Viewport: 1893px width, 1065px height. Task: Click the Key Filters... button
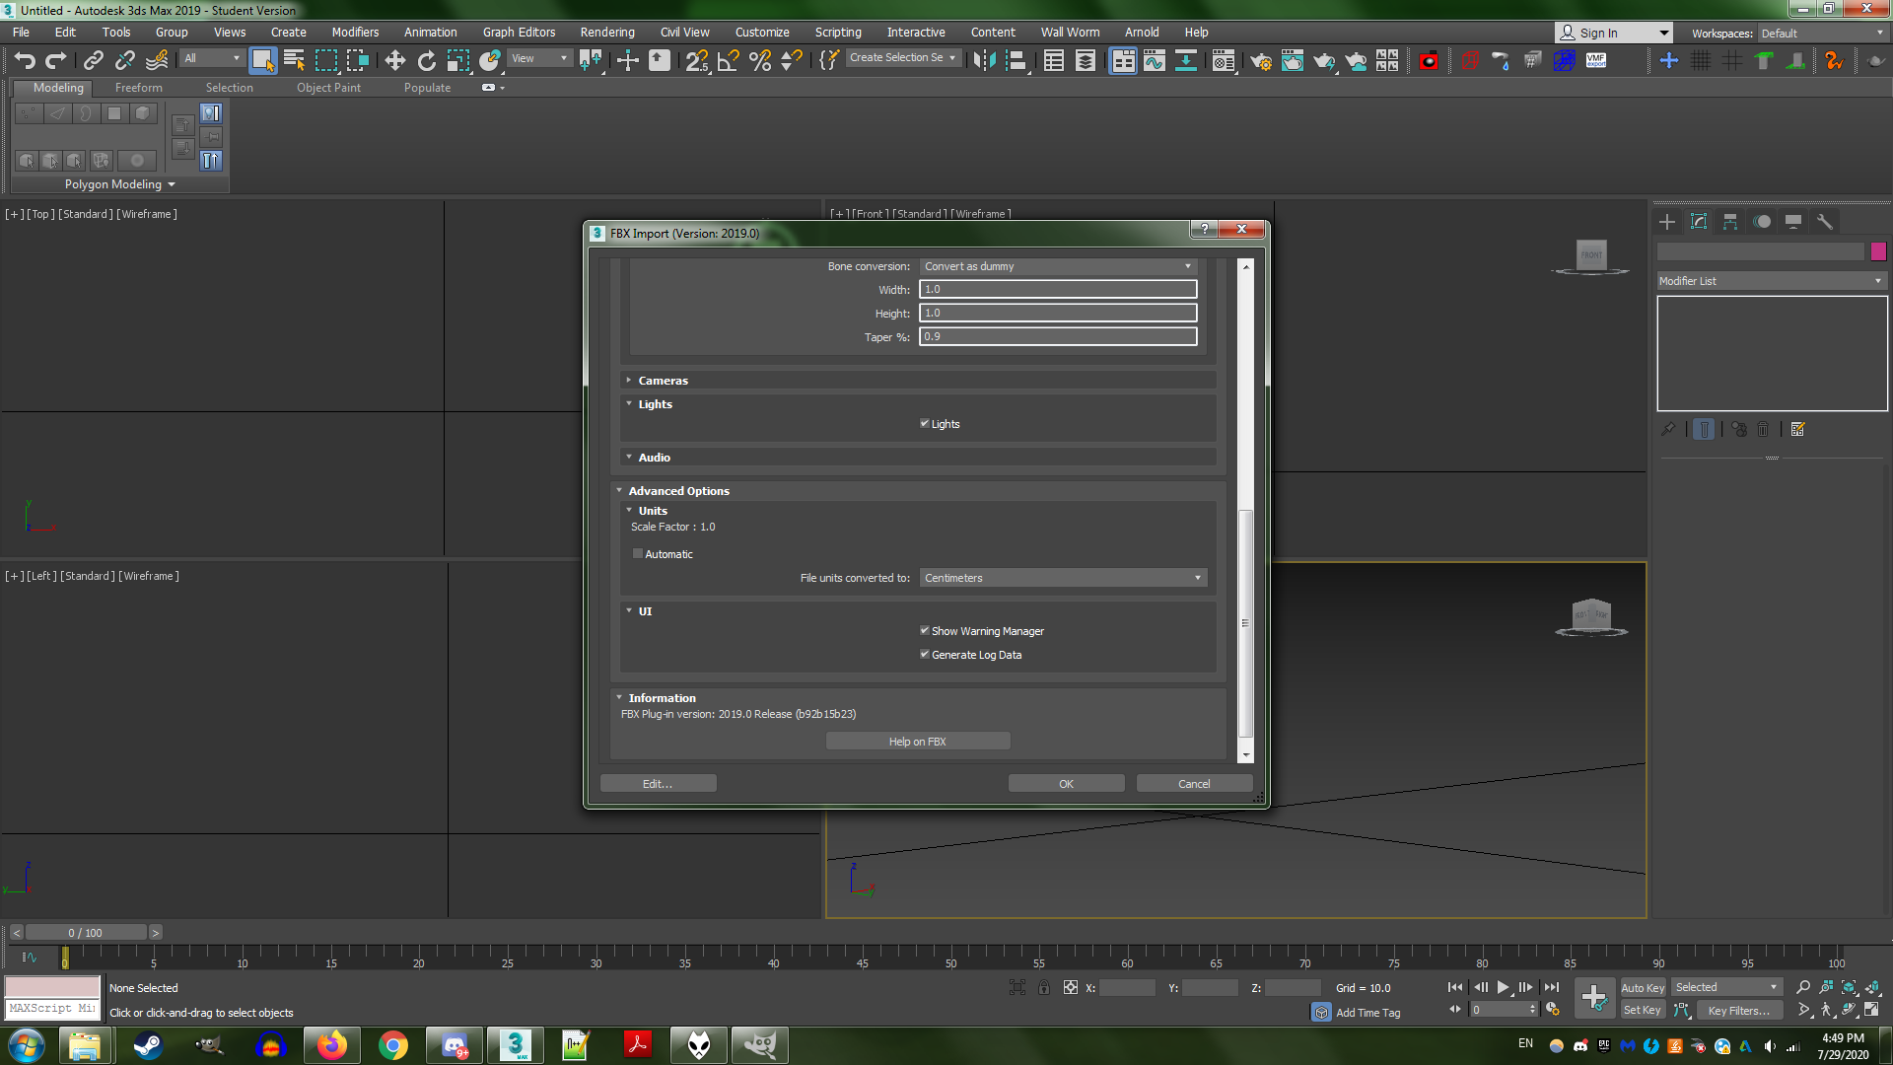click(x=1739, y=1010)
